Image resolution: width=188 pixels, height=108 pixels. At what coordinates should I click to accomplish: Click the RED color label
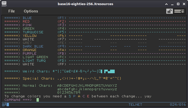coord(26,22)
